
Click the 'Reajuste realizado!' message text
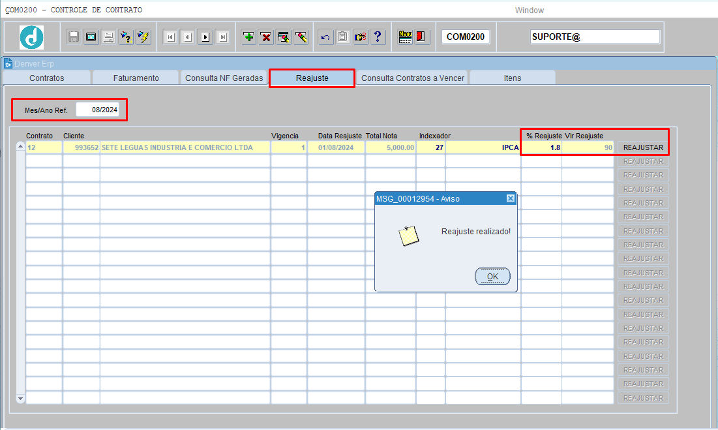(x=476, y=231)
